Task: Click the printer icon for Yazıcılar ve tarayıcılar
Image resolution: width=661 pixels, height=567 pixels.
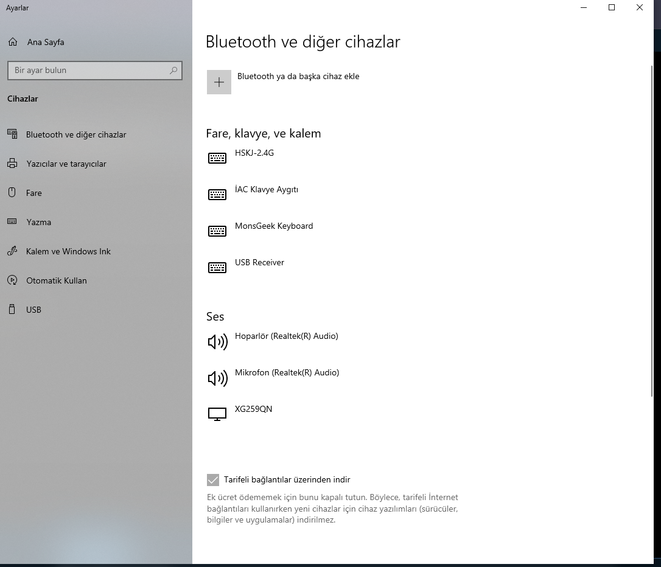Action: click(12, 164)
